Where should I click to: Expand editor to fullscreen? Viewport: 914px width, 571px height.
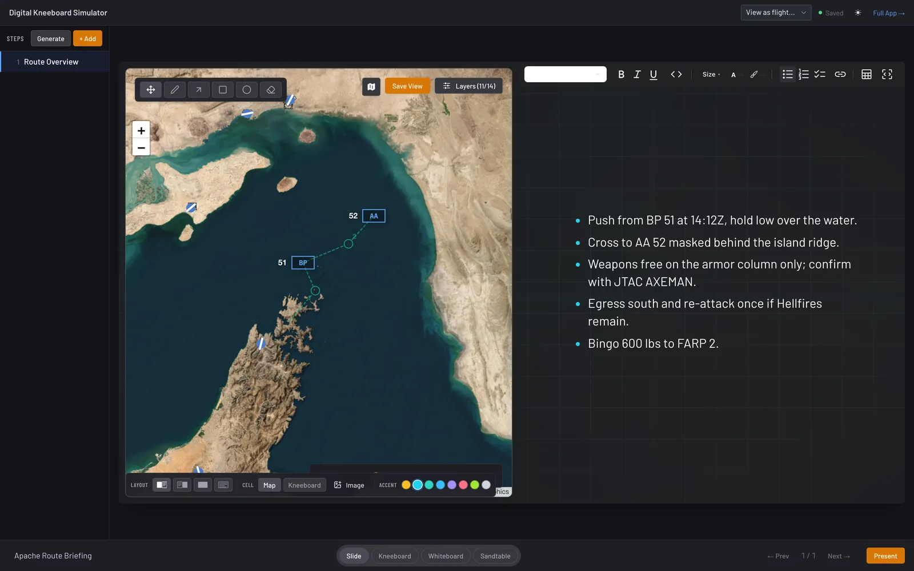click(887, 74)
